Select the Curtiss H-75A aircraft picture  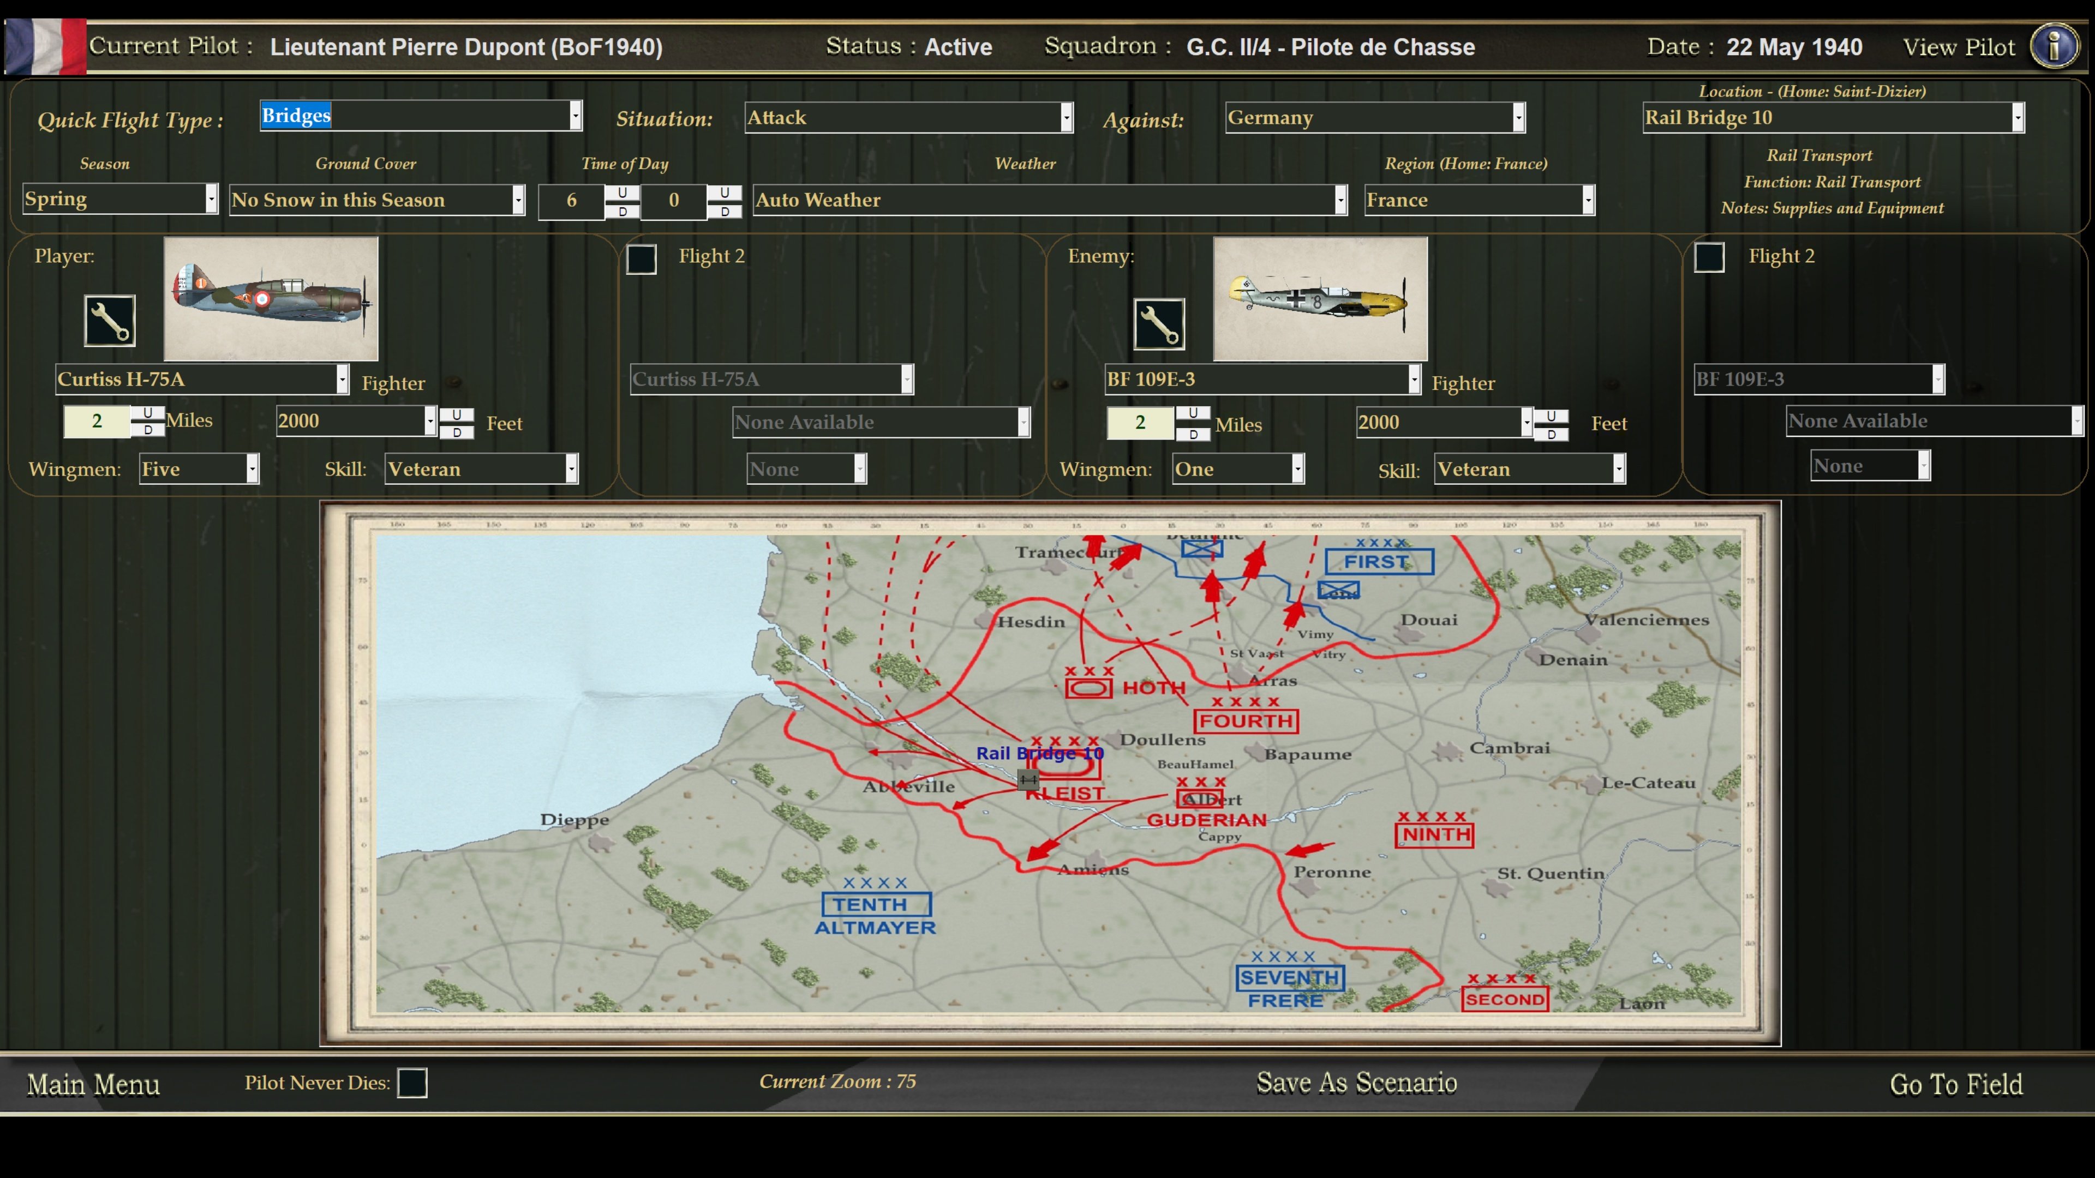(x=271, y=298)
